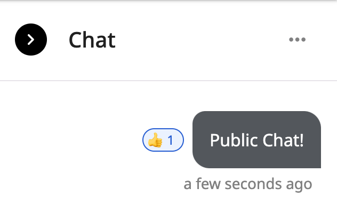The width and height of the screenshot is (337, 219).
Task: Expand more chat actions via ellipsis
Action: 297,40
